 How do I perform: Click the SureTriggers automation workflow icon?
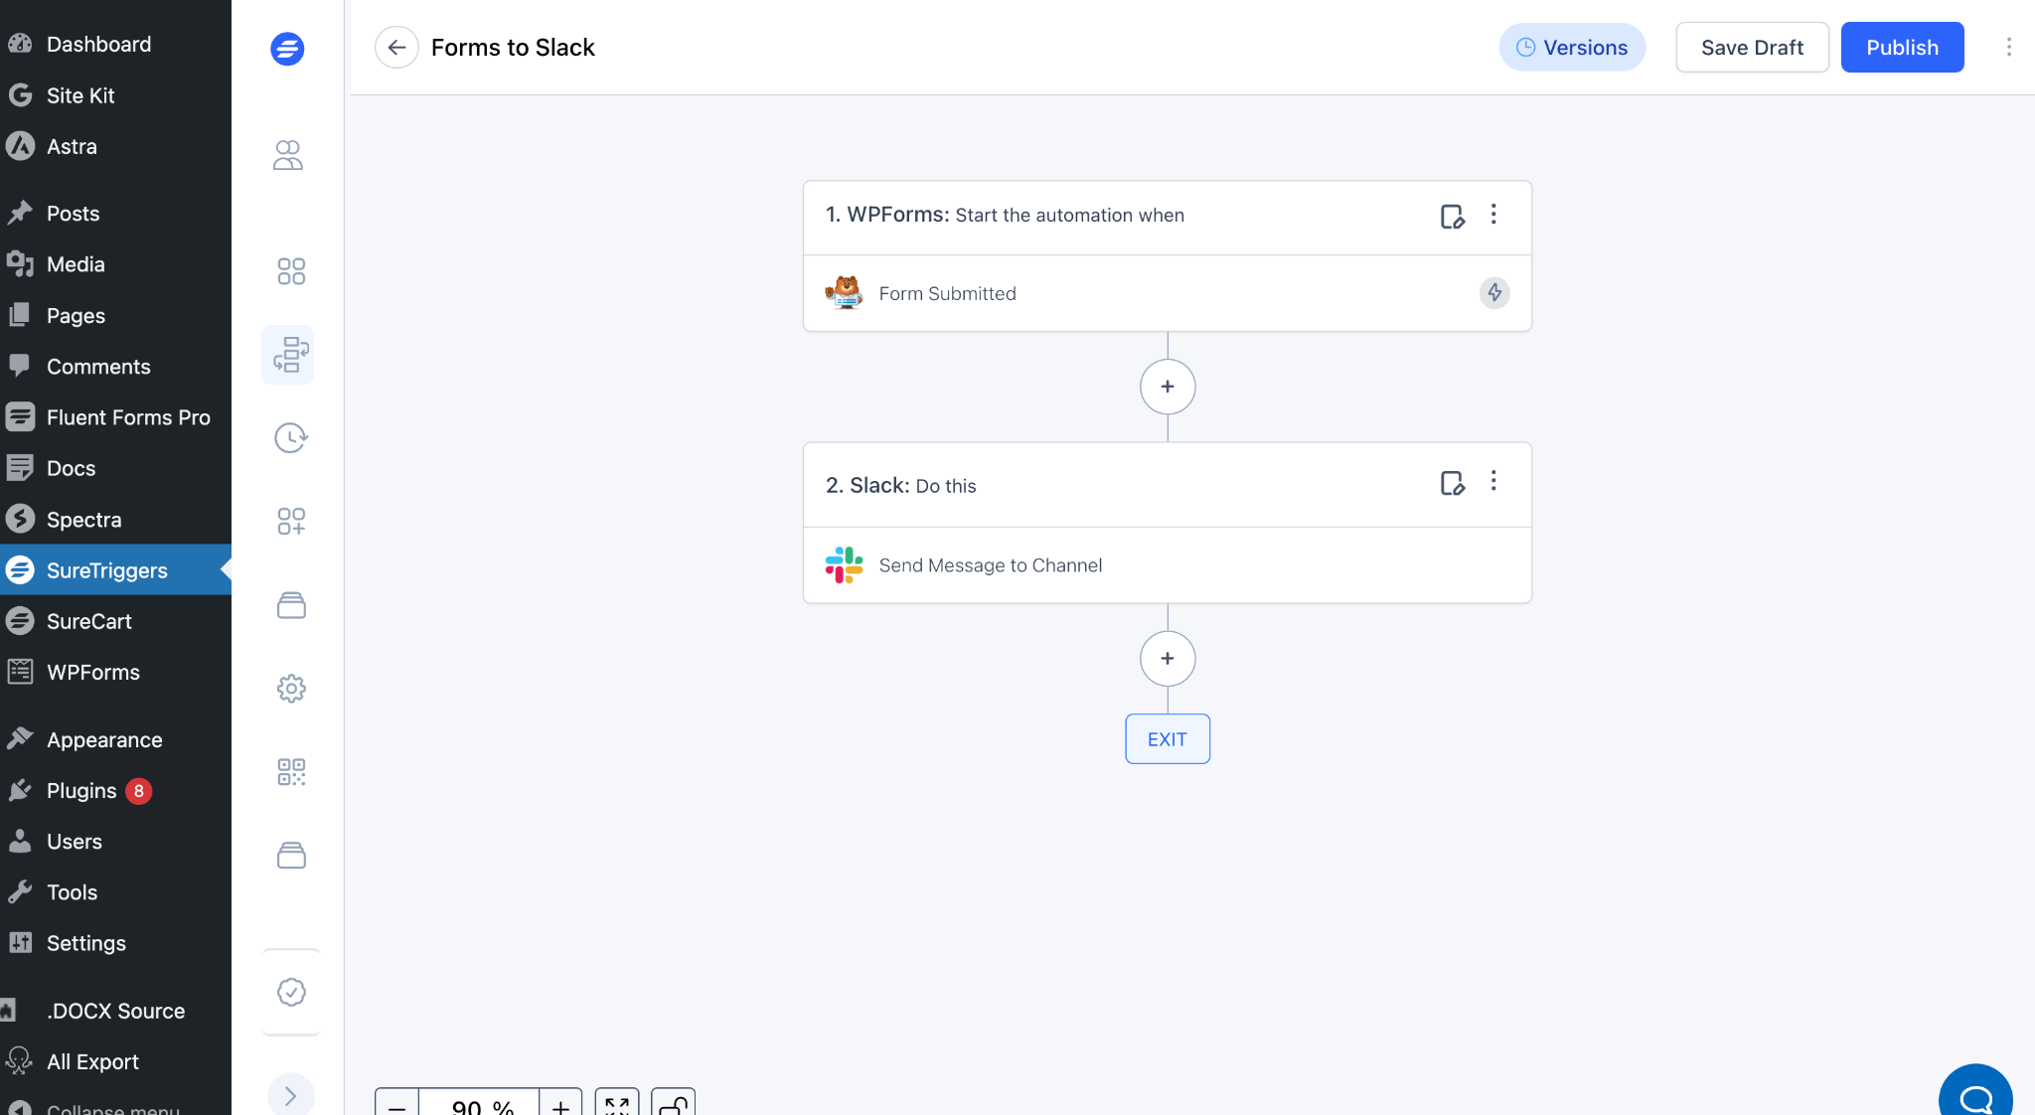point(288,354)
